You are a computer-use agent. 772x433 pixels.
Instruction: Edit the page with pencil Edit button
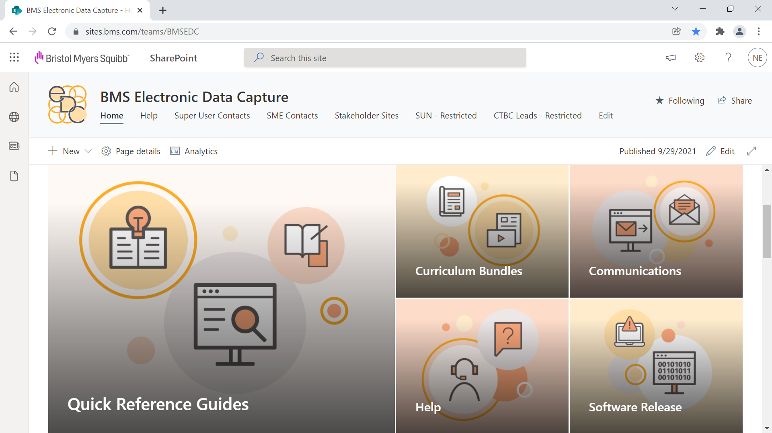[721, 151]
